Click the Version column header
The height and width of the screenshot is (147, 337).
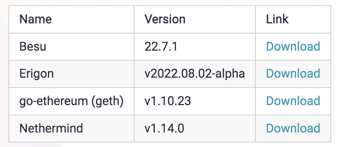165,19
